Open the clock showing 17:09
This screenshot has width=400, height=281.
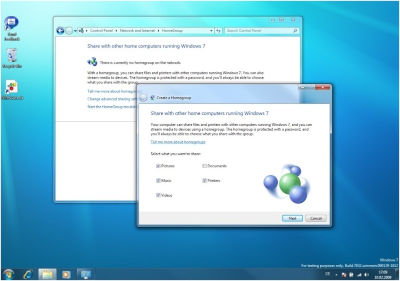tap(382, 275)
